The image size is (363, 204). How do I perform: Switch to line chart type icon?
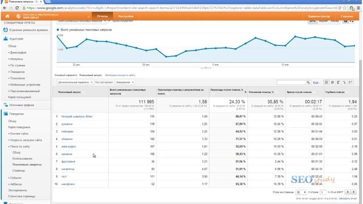(345, 21)
